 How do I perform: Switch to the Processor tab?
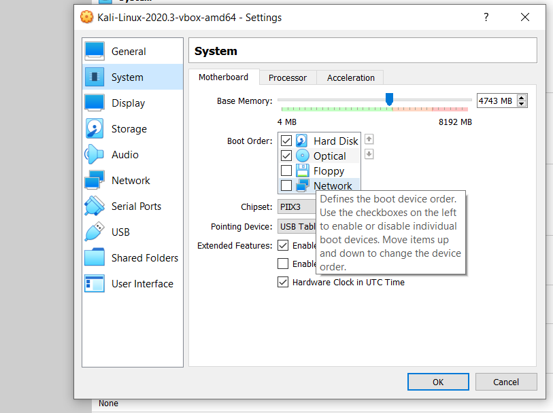[288, 78]
